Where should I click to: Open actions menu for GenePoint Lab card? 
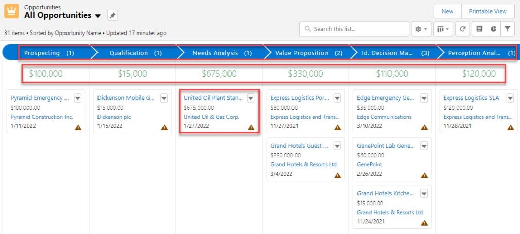point(424,146)
